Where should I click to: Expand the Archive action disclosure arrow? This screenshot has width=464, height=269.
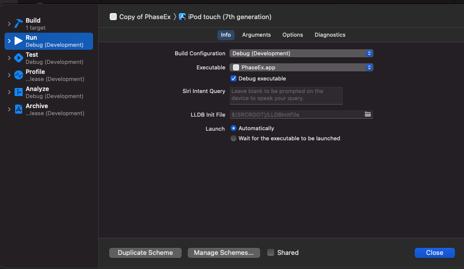pos(9,110)
